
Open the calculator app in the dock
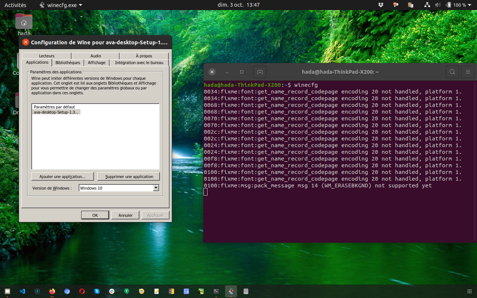(x=171, y=291)
